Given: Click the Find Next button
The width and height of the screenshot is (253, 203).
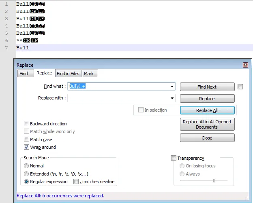Looking at the screenshot, I should (207, 87).
